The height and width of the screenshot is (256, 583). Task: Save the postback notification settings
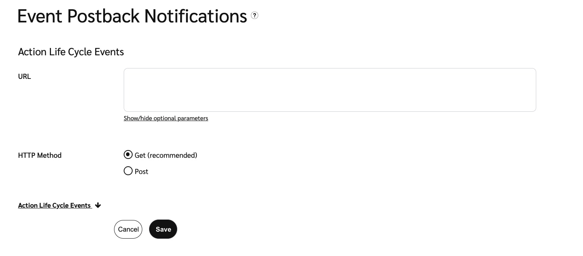point(163,229)
